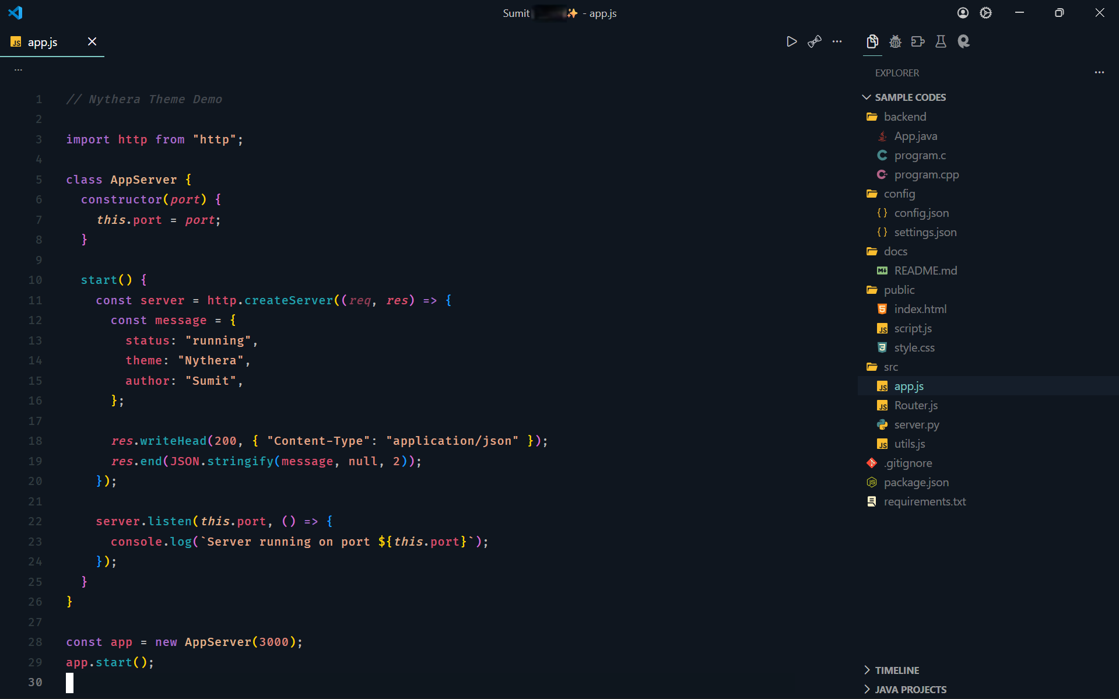
Task: Click "3000" argument on line 28
Action: (x=274, y=642)
